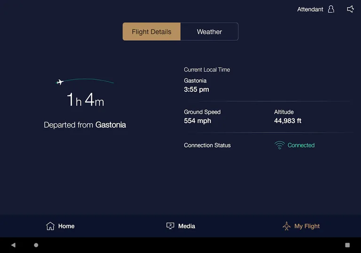Image resolution: width=361 pixels, height=253 pixels.
Task: Click the Current Local Time heading
Action: pos(207,69)
